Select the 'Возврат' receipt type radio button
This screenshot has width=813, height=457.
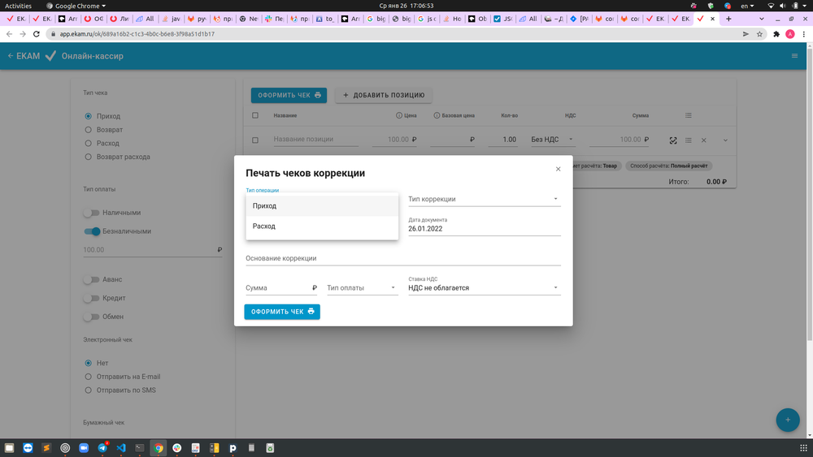pos(88,130)
